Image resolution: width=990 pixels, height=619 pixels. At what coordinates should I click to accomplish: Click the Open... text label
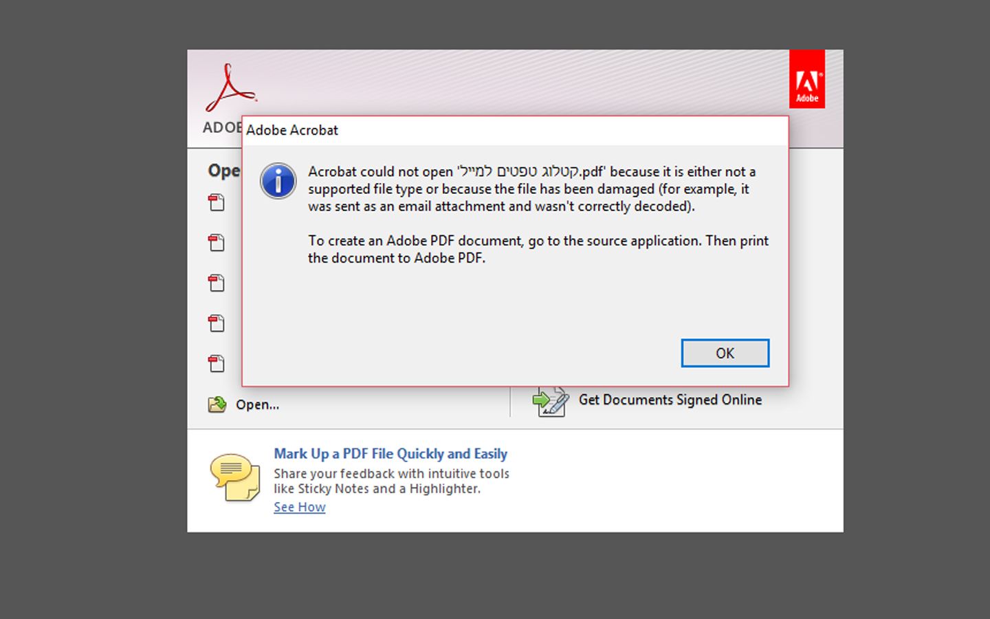pos(258,404)
